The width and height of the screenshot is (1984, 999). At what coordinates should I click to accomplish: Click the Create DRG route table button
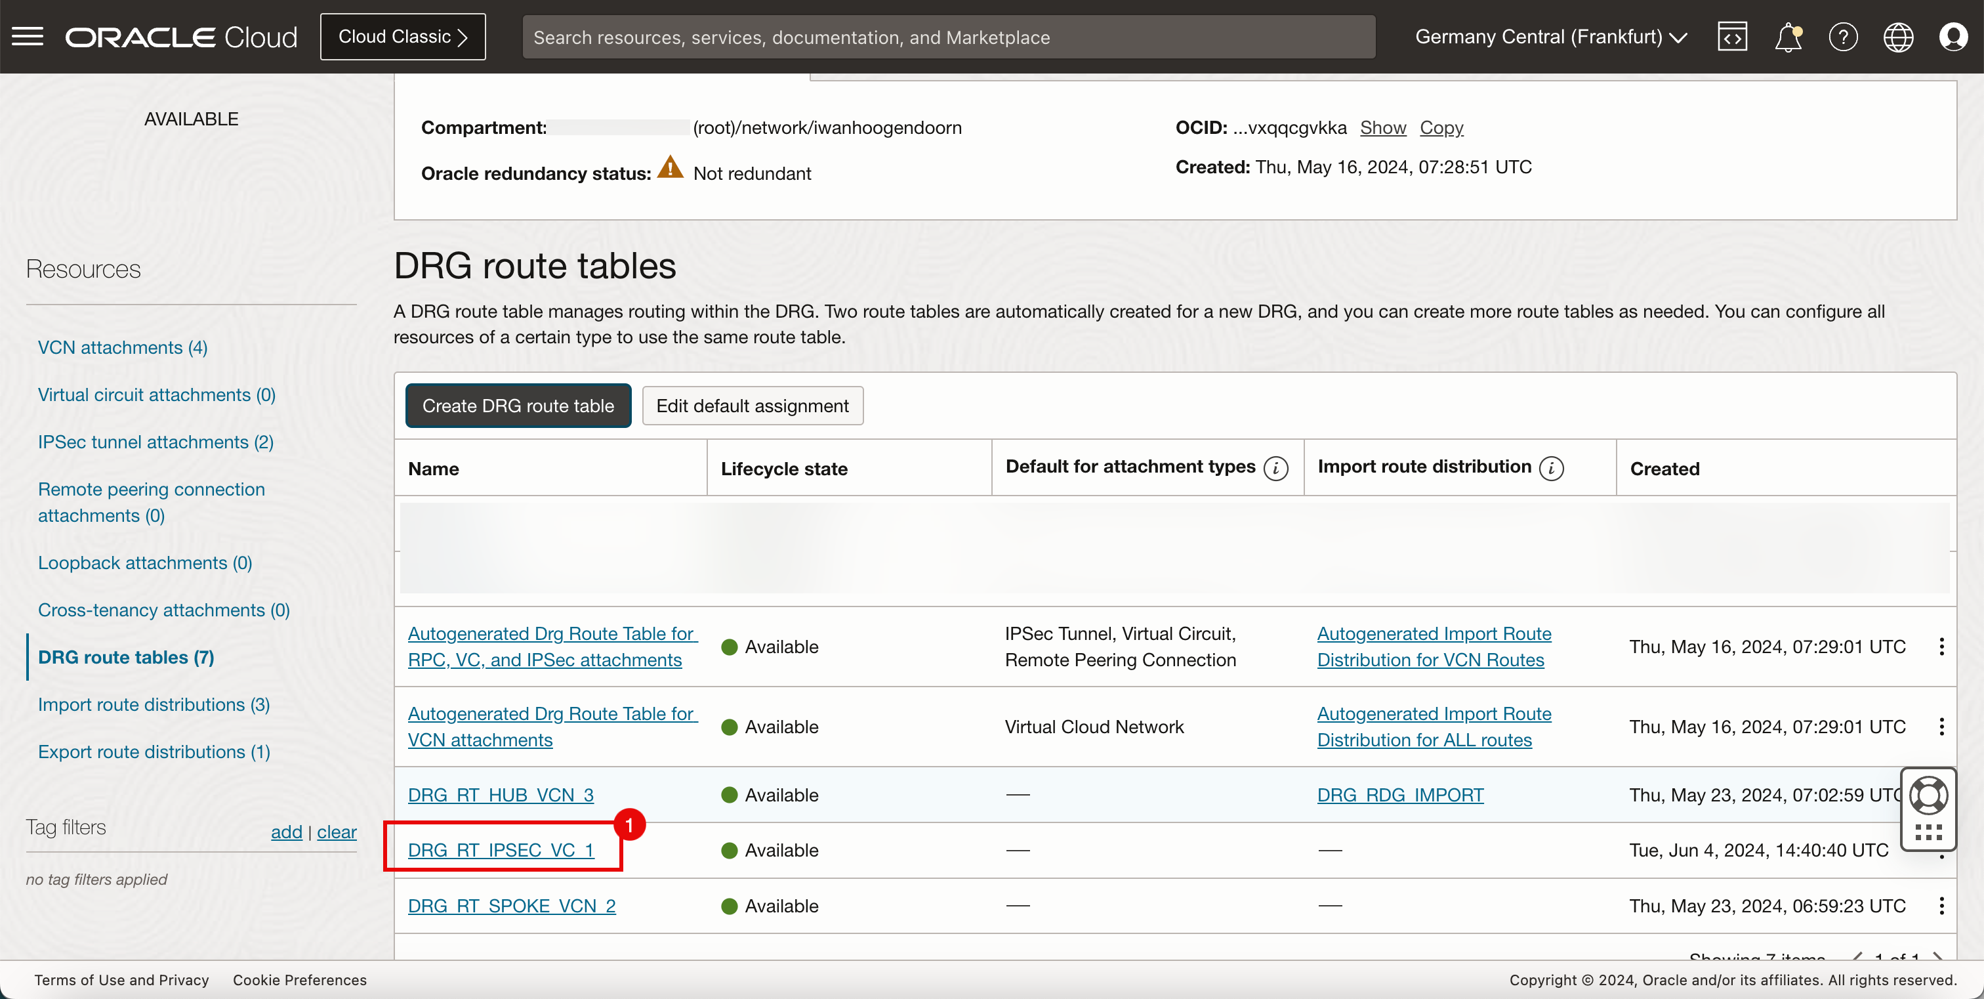(x=516, y=405)
